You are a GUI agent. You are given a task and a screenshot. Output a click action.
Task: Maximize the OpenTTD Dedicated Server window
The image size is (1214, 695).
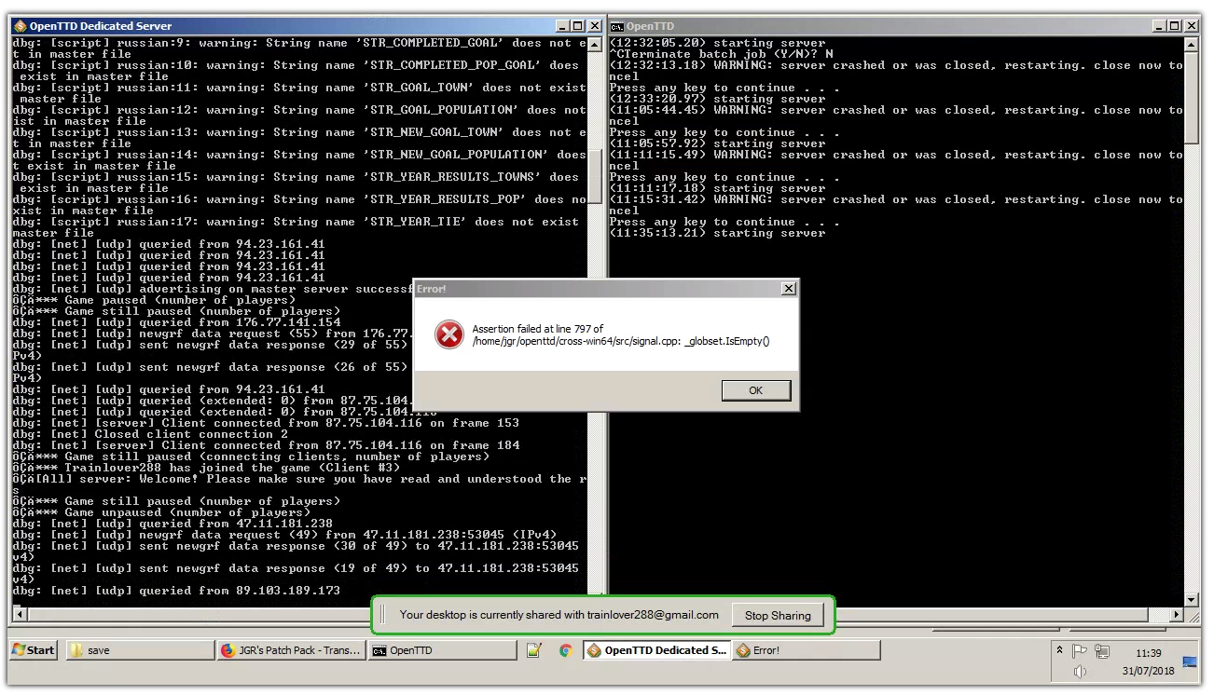point(578,26)
